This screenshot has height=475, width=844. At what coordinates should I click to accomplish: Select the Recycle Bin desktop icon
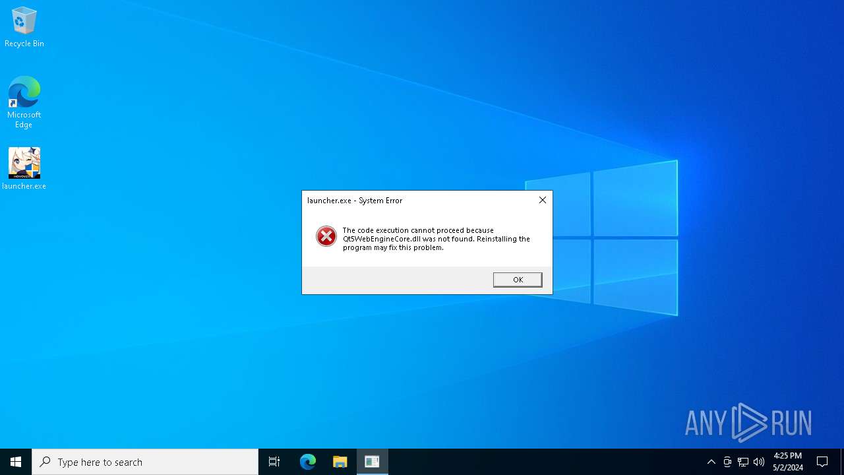tap(24, 27)
